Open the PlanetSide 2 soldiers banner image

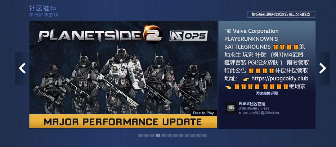coord(123,74)
